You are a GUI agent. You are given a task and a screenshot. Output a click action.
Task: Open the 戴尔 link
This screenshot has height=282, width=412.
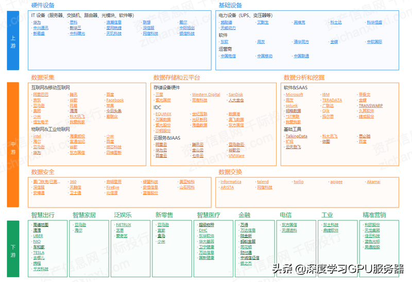coord(183,22)
